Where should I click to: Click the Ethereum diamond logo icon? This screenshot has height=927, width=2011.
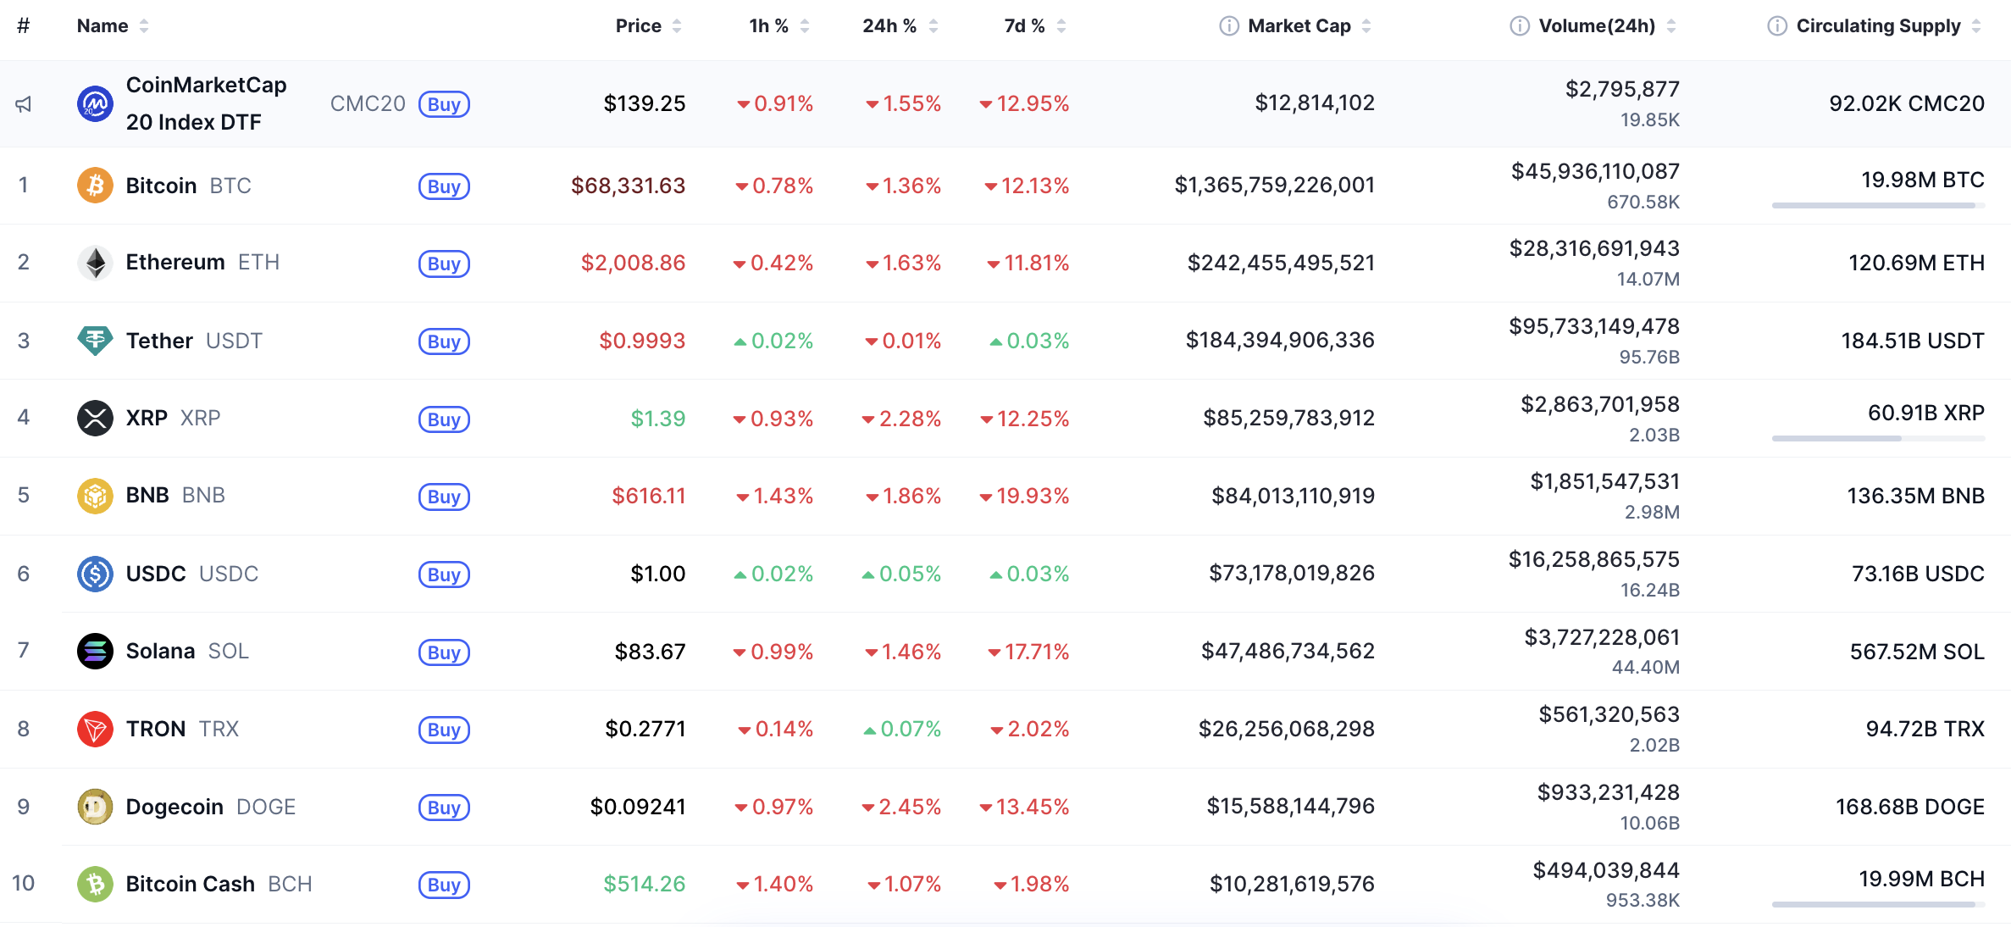[x=95, y=263]
